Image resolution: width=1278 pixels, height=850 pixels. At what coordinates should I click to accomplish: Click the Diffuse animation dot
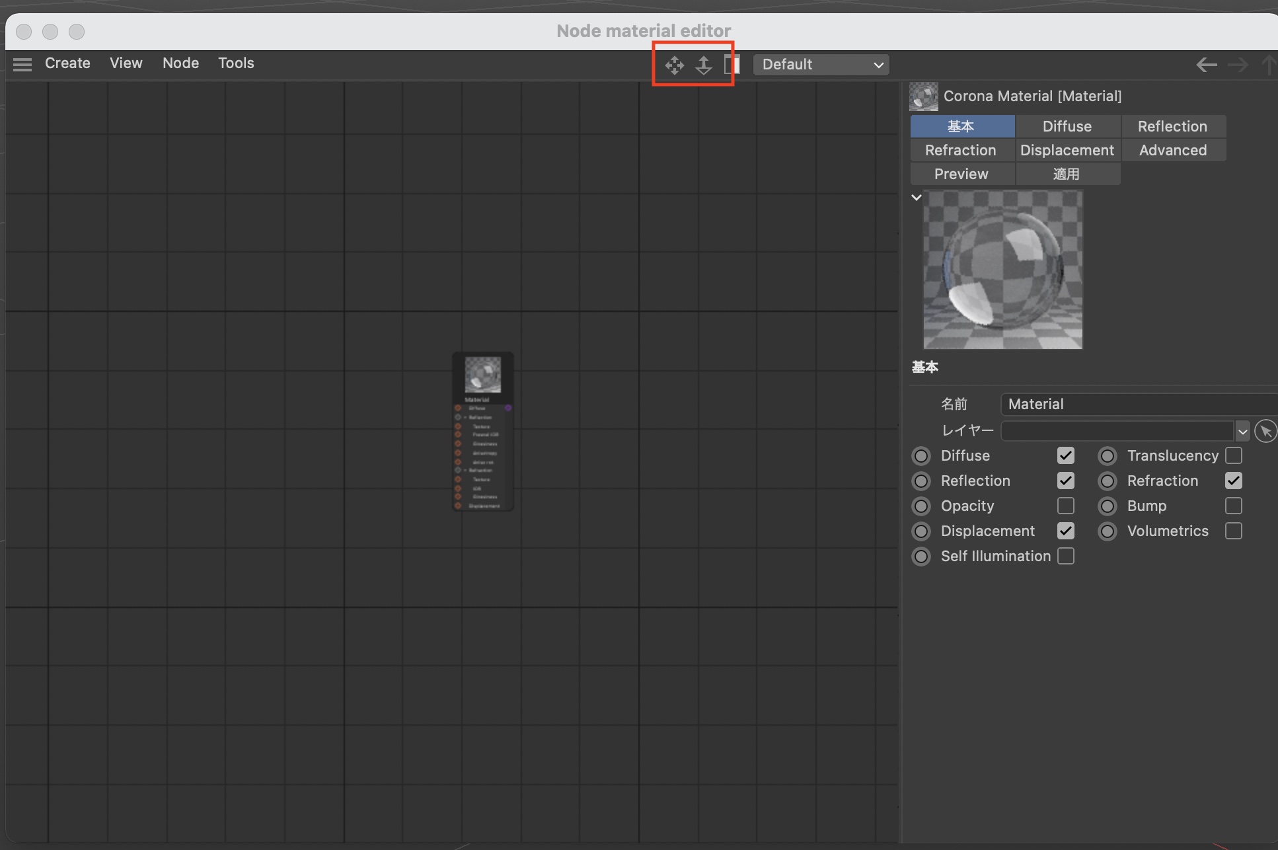click(921, 456)
